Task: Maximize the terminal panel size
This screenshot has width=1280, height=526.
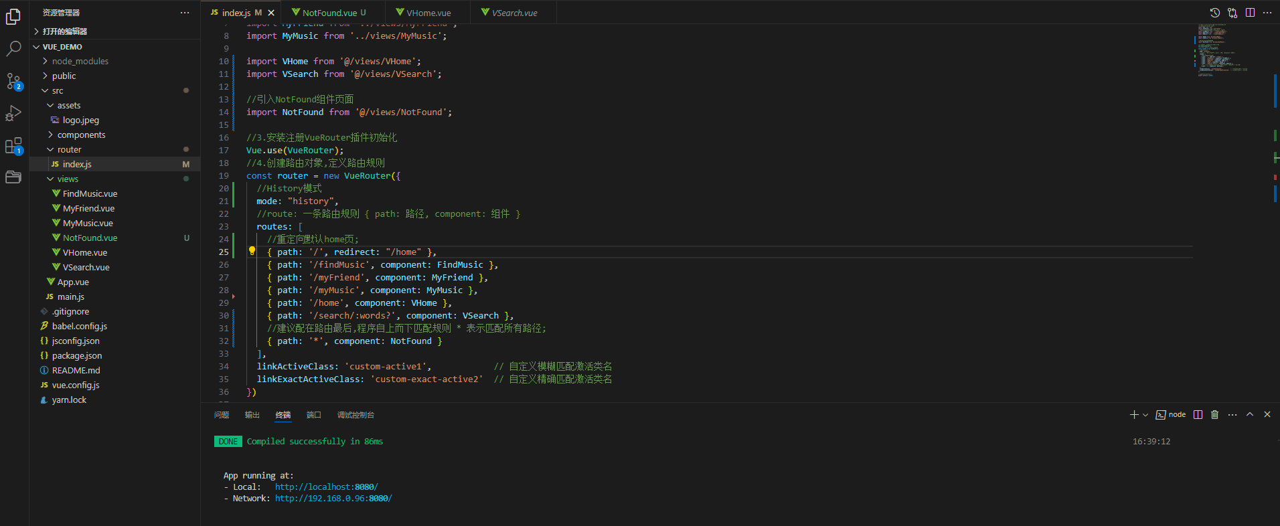Action: [1250, 415]
